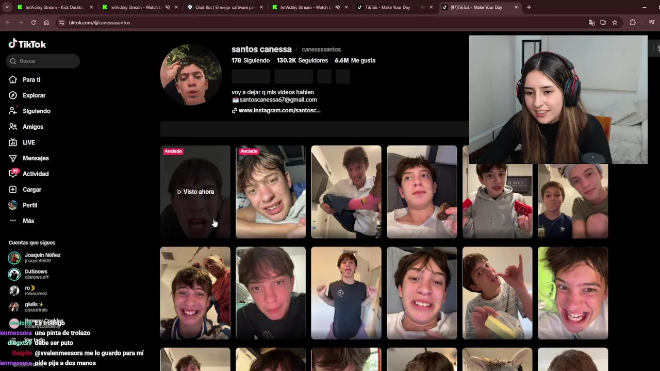This screenshot has width=660, height=371.
Task: Focus the Buscar search field
Action: (43, 61)
